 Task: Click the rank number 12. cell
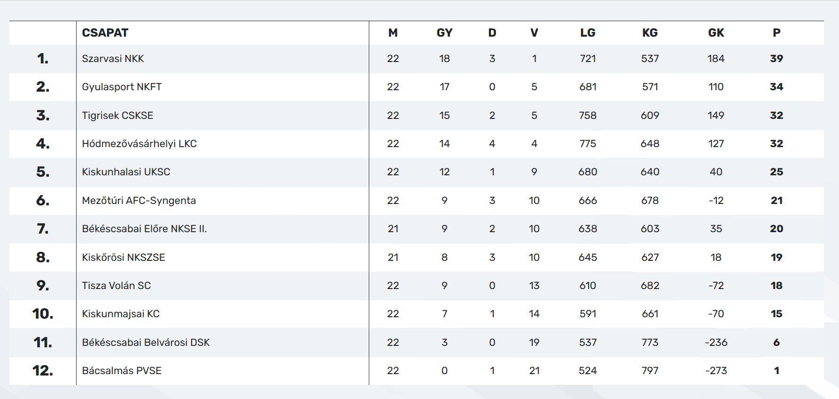click(43, 371)
